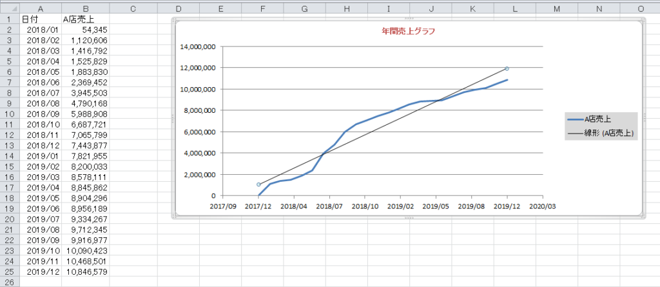Select cell with value 9,334,267
Screen dimensions: 660x287
click(x=86, y=219)
